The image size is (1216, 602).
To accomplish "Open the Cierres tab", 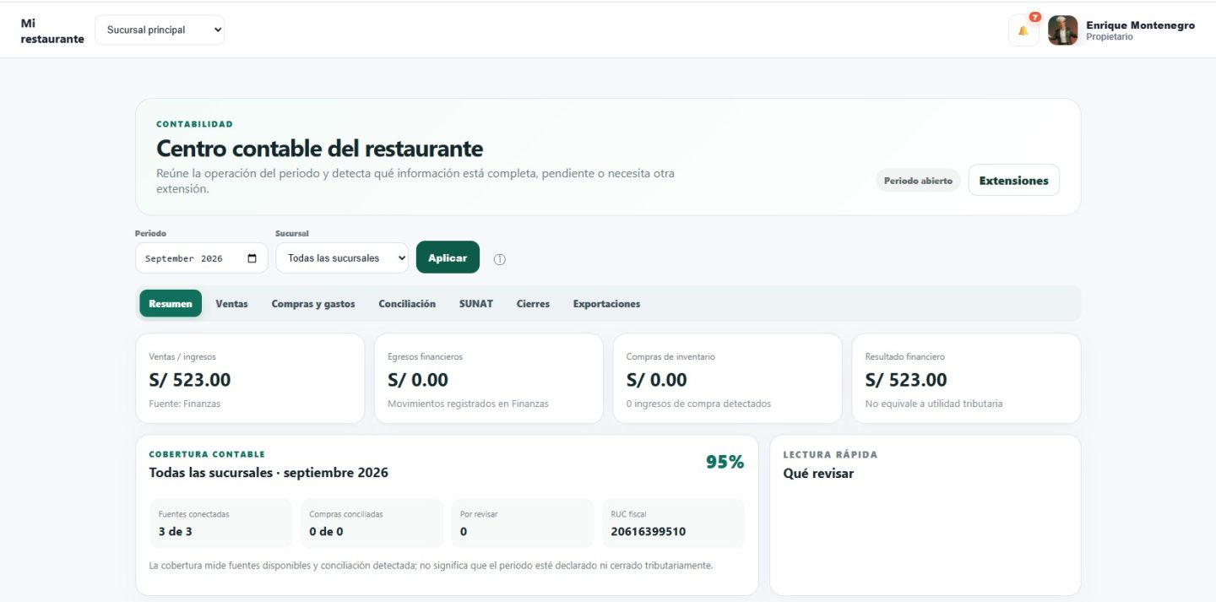I will click(533, 303).
